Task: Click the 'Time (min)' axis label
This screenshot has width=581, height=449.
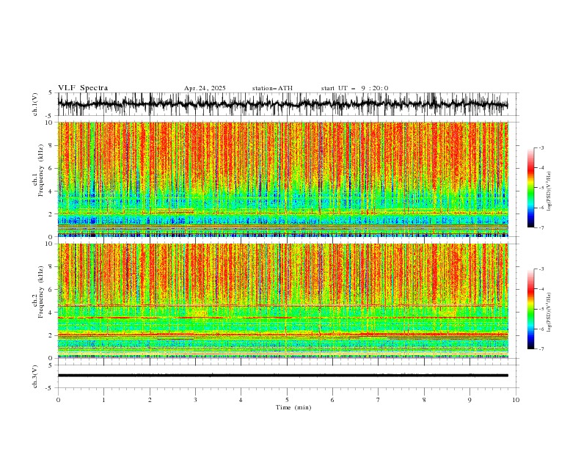Action: [x=293, y=407]
